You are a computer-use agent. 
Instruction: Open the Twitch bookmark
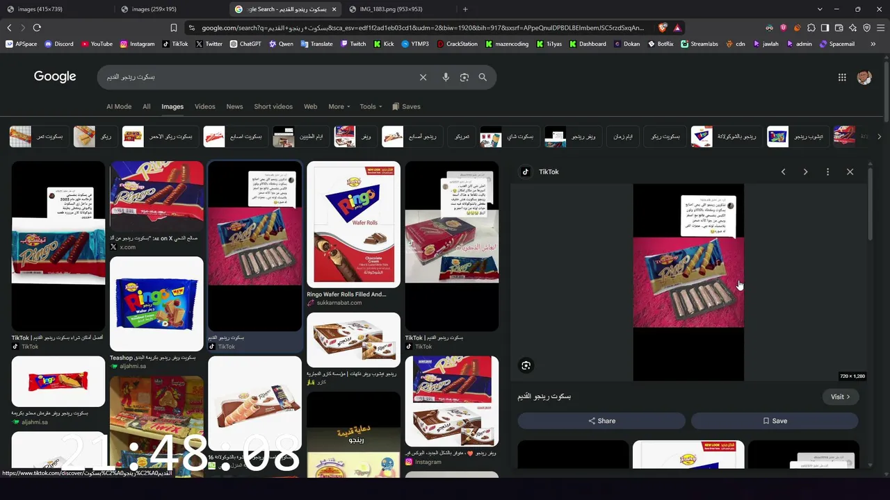point(353,44)
